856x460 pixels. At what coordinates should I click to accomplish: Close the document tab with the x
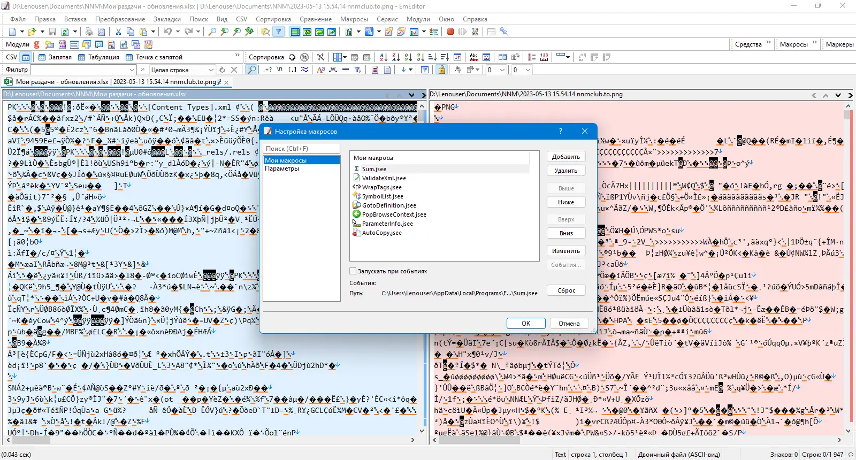coord(226,82)
